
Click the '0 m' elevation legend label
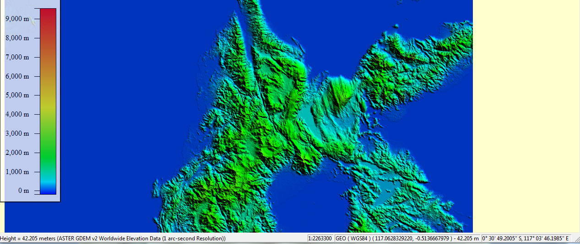(23, 191)
